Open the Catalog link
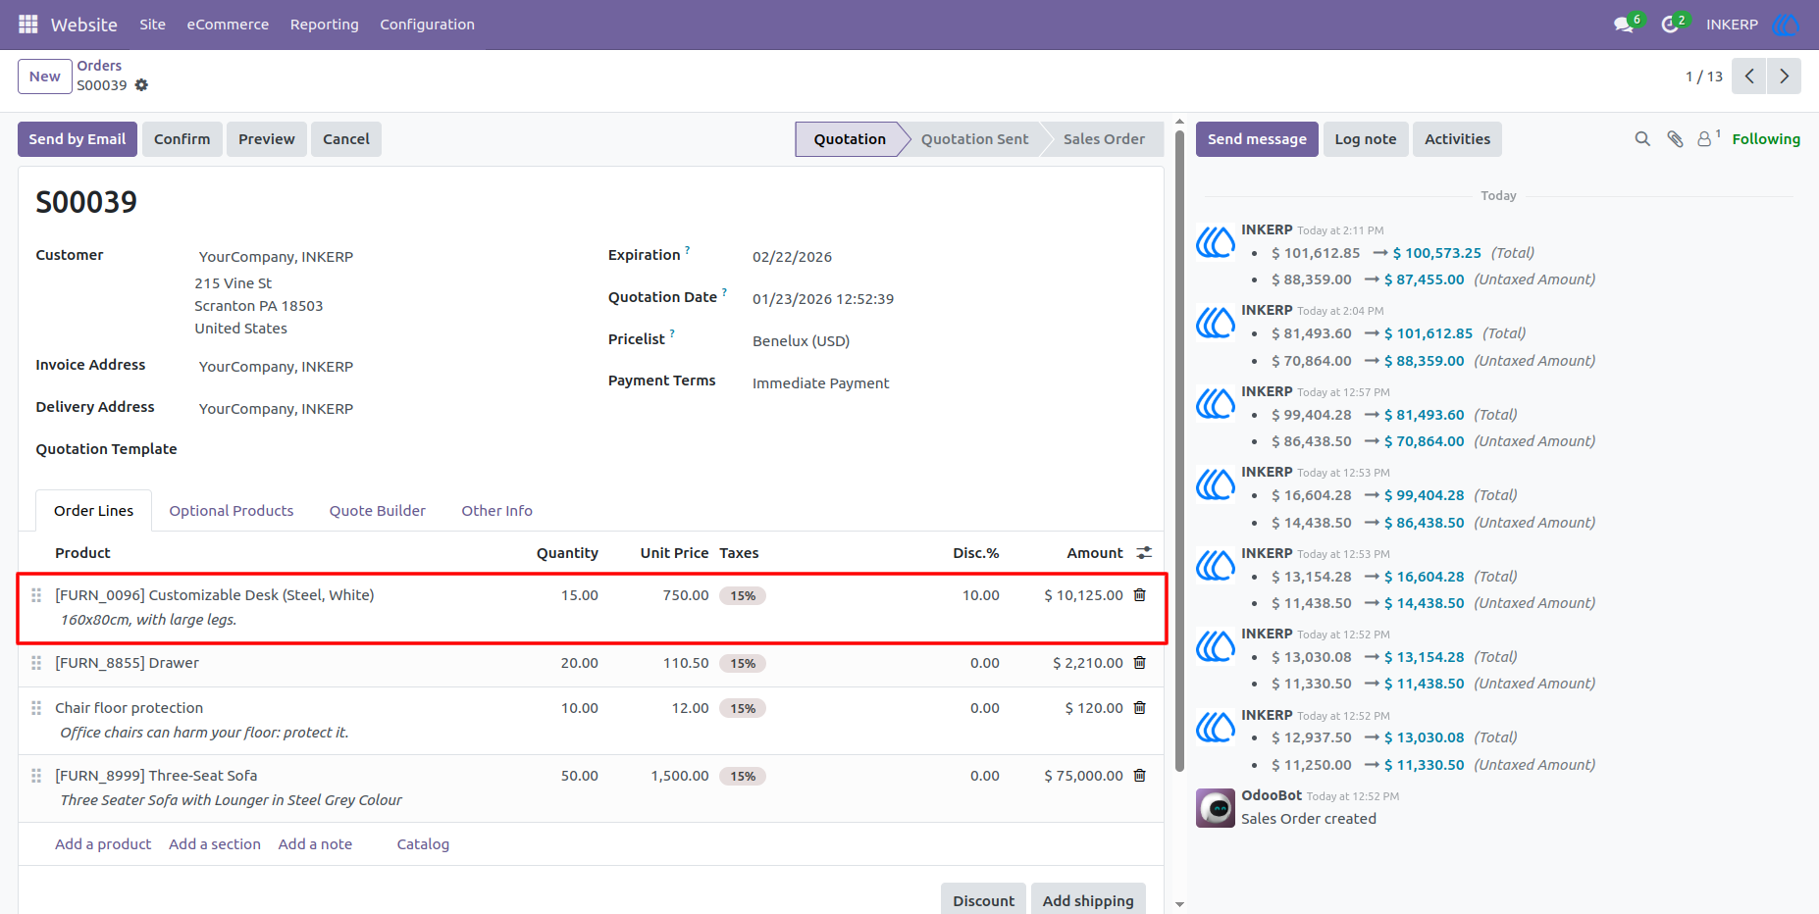Screen dimensions: 1819x914 423,844
